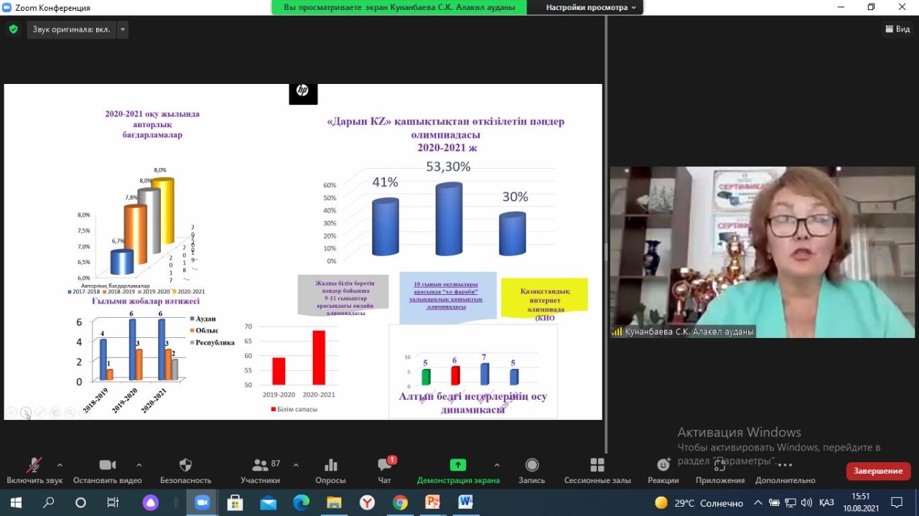
Task: Unmute microphone with Включить звук
Action: (x=34, y=471)
